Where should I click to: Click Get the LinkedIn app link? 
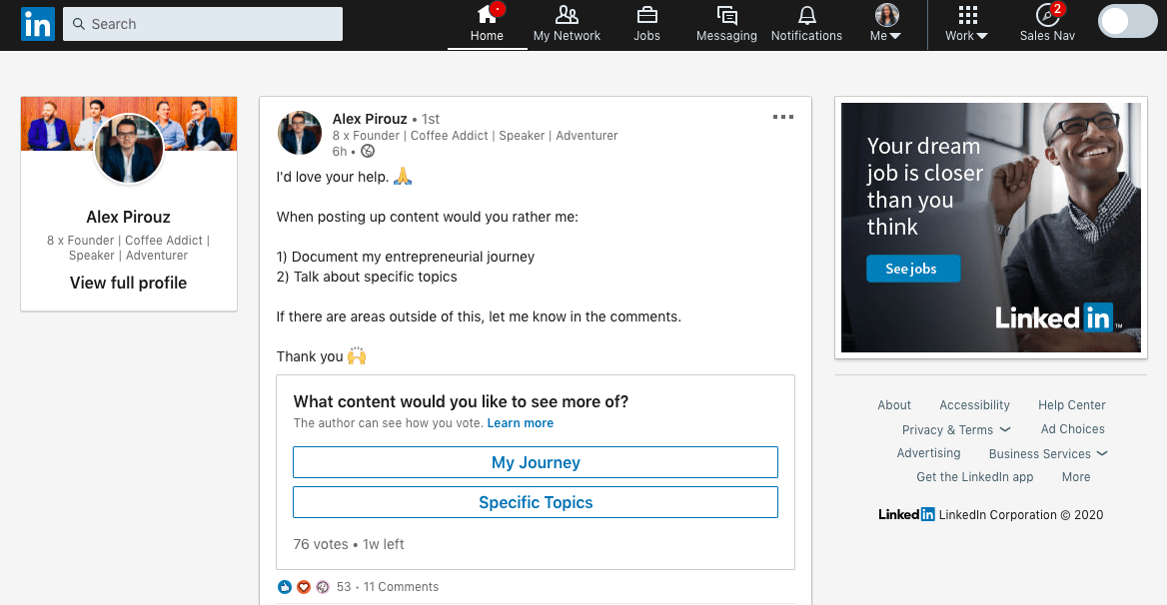pyautogui.click(x=974, y=477)
